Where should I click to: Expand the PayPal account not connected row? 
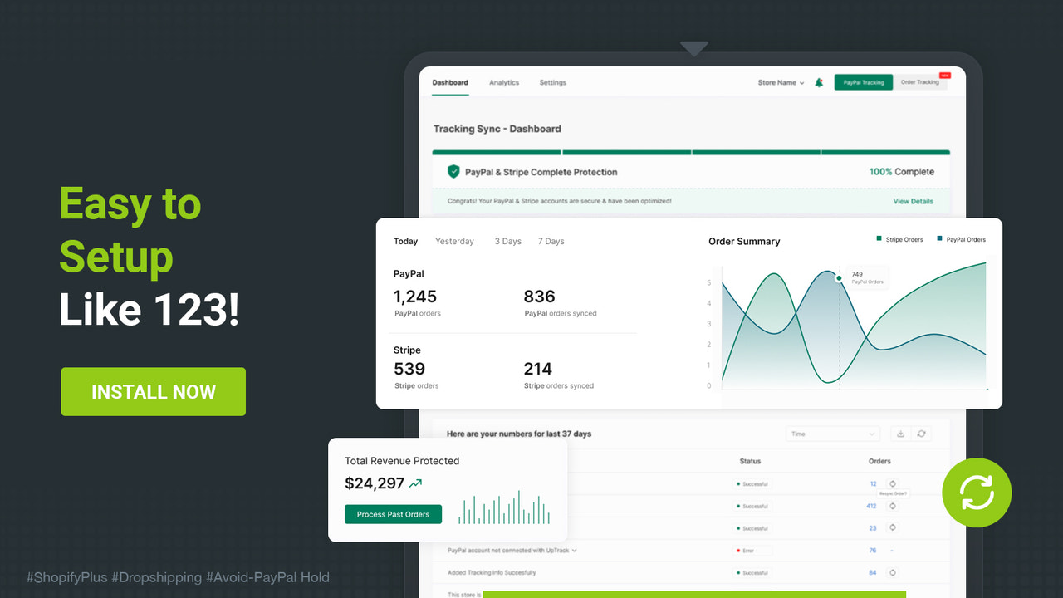click(x=575, y=550)
